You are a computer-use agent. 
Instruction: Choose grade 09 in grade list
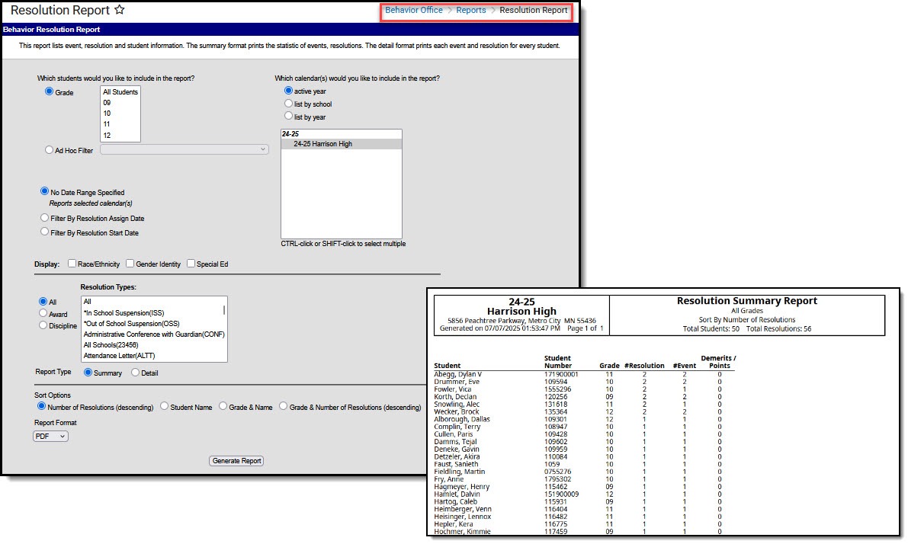point(120,103)
